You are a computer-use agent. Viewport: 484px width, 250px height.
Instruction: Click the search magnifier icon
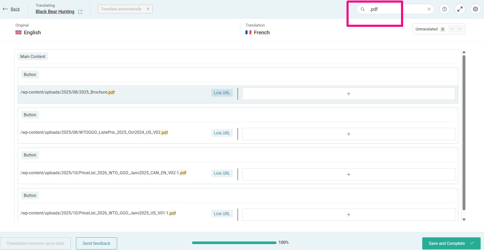(x=363, y=9)
